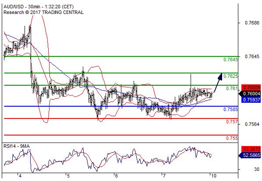
Task: Click the 0.7686 price axis label
Action: 252,23
